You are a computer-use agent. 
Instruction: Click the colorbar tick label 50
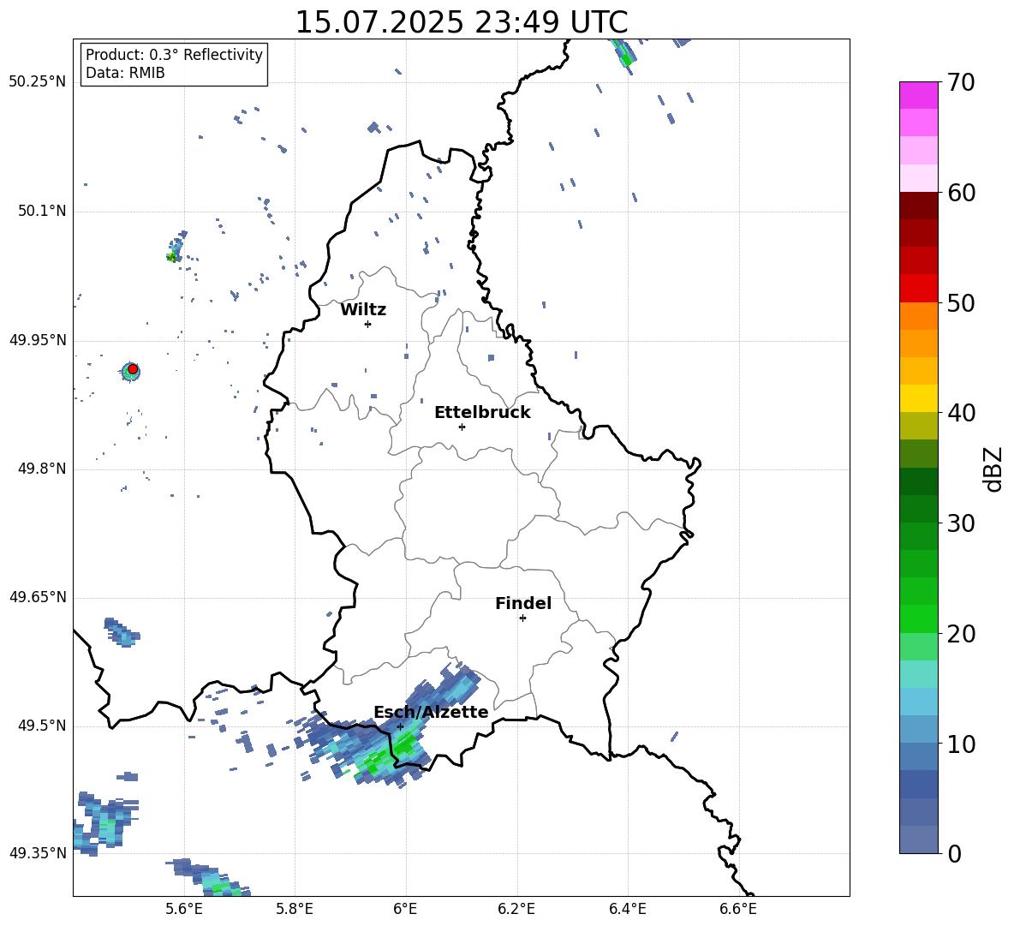coord(961,302)
